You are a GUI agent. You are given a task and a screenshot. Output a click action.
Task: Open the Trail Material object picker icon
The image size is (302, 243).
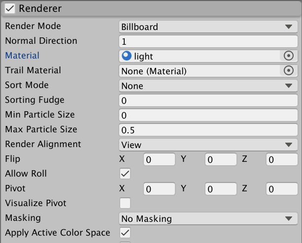pyautogui.click(x=289, y=71)
